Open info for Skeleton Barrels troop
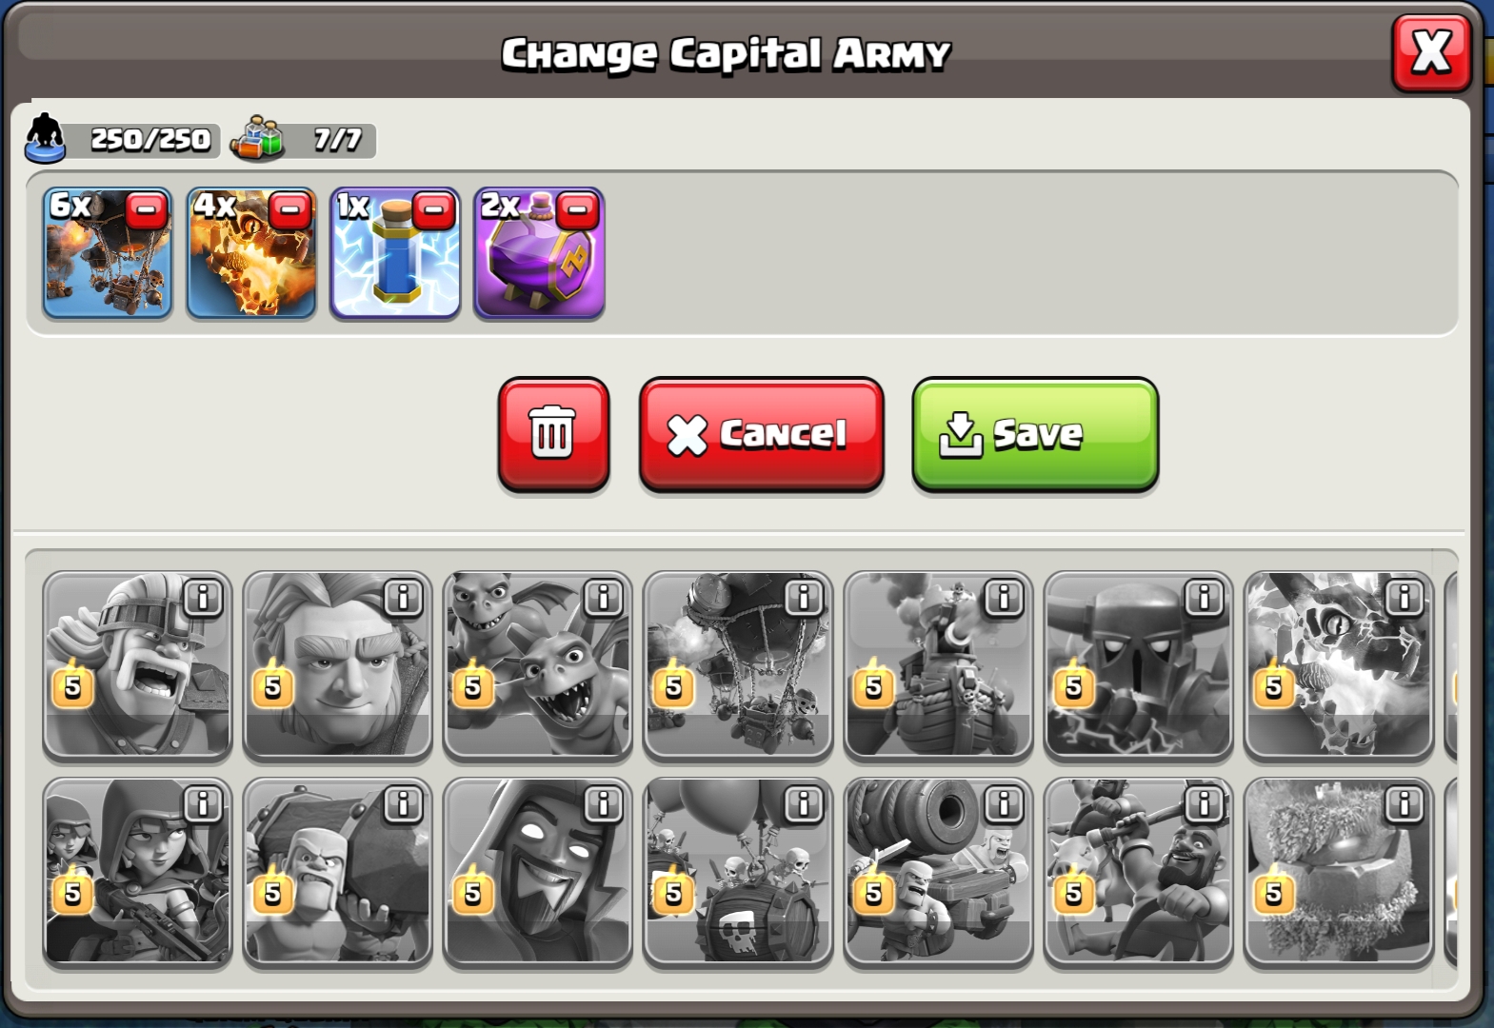This screenshot has width=1494, height=1028. point(803,805)
